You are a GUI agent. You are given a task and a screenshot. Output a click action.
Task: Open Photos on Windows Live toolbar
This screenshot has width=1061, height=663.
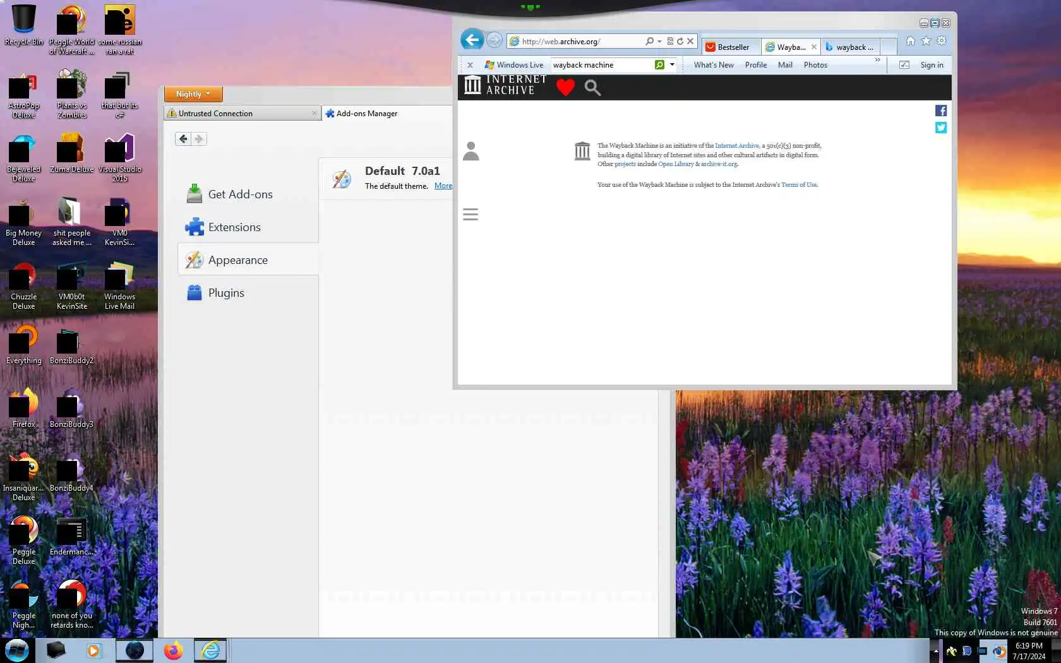pyautogui.click(x=815, y=64)
